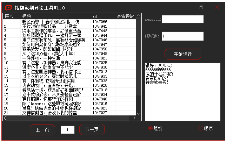This screenshot has width=227, height=142.
Task: Select row 以卫衣的名义，穿出时髦范儿
Action: click(69, 76)
